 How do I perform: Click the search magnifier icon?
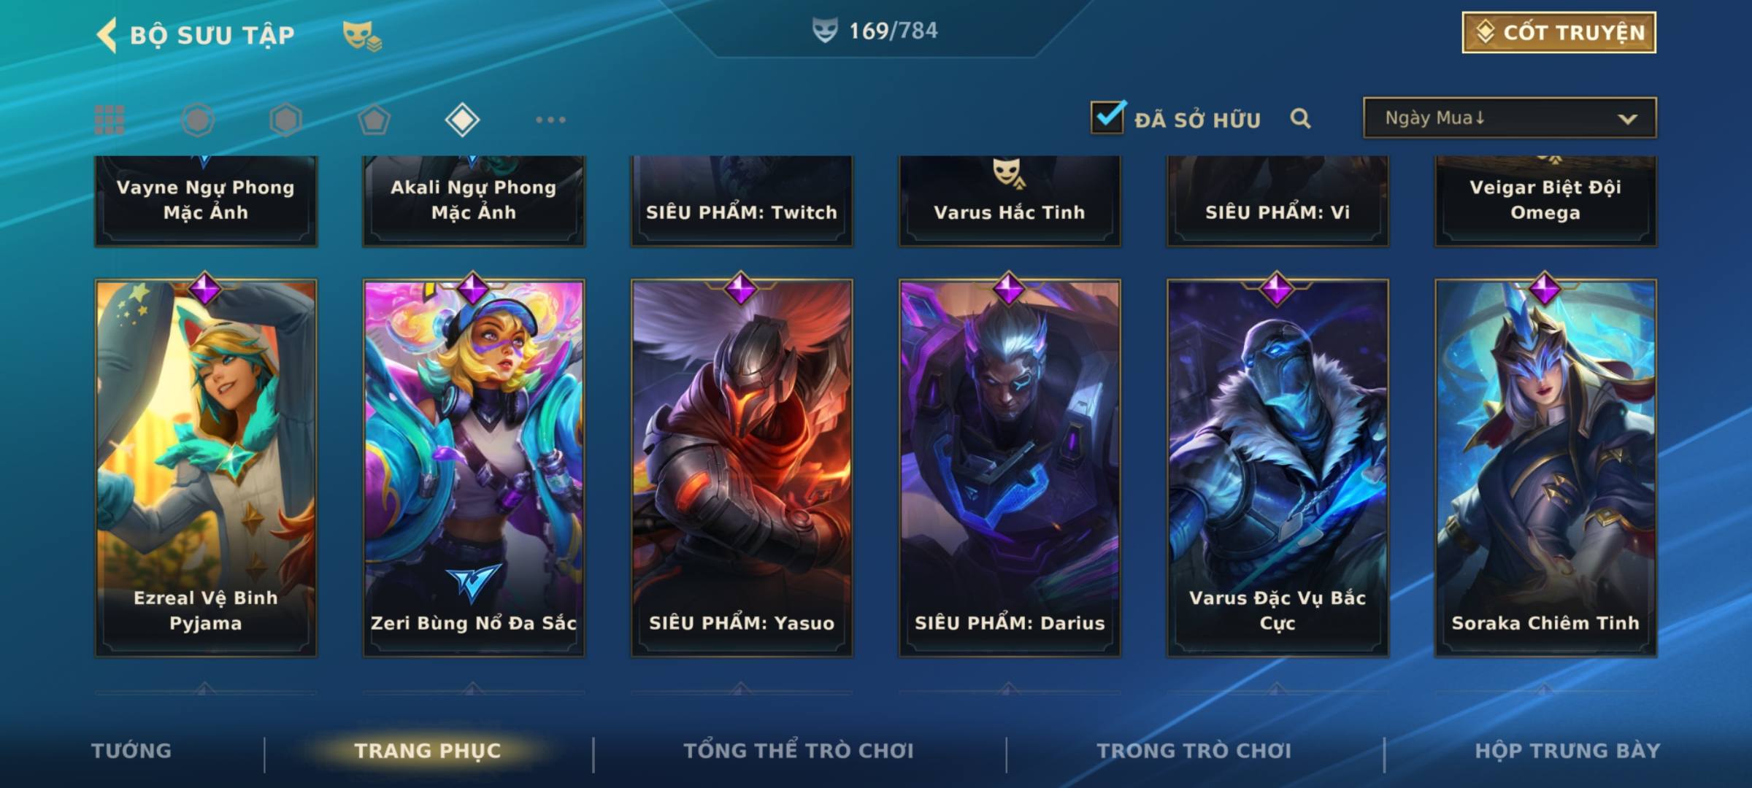point(1300,118)
